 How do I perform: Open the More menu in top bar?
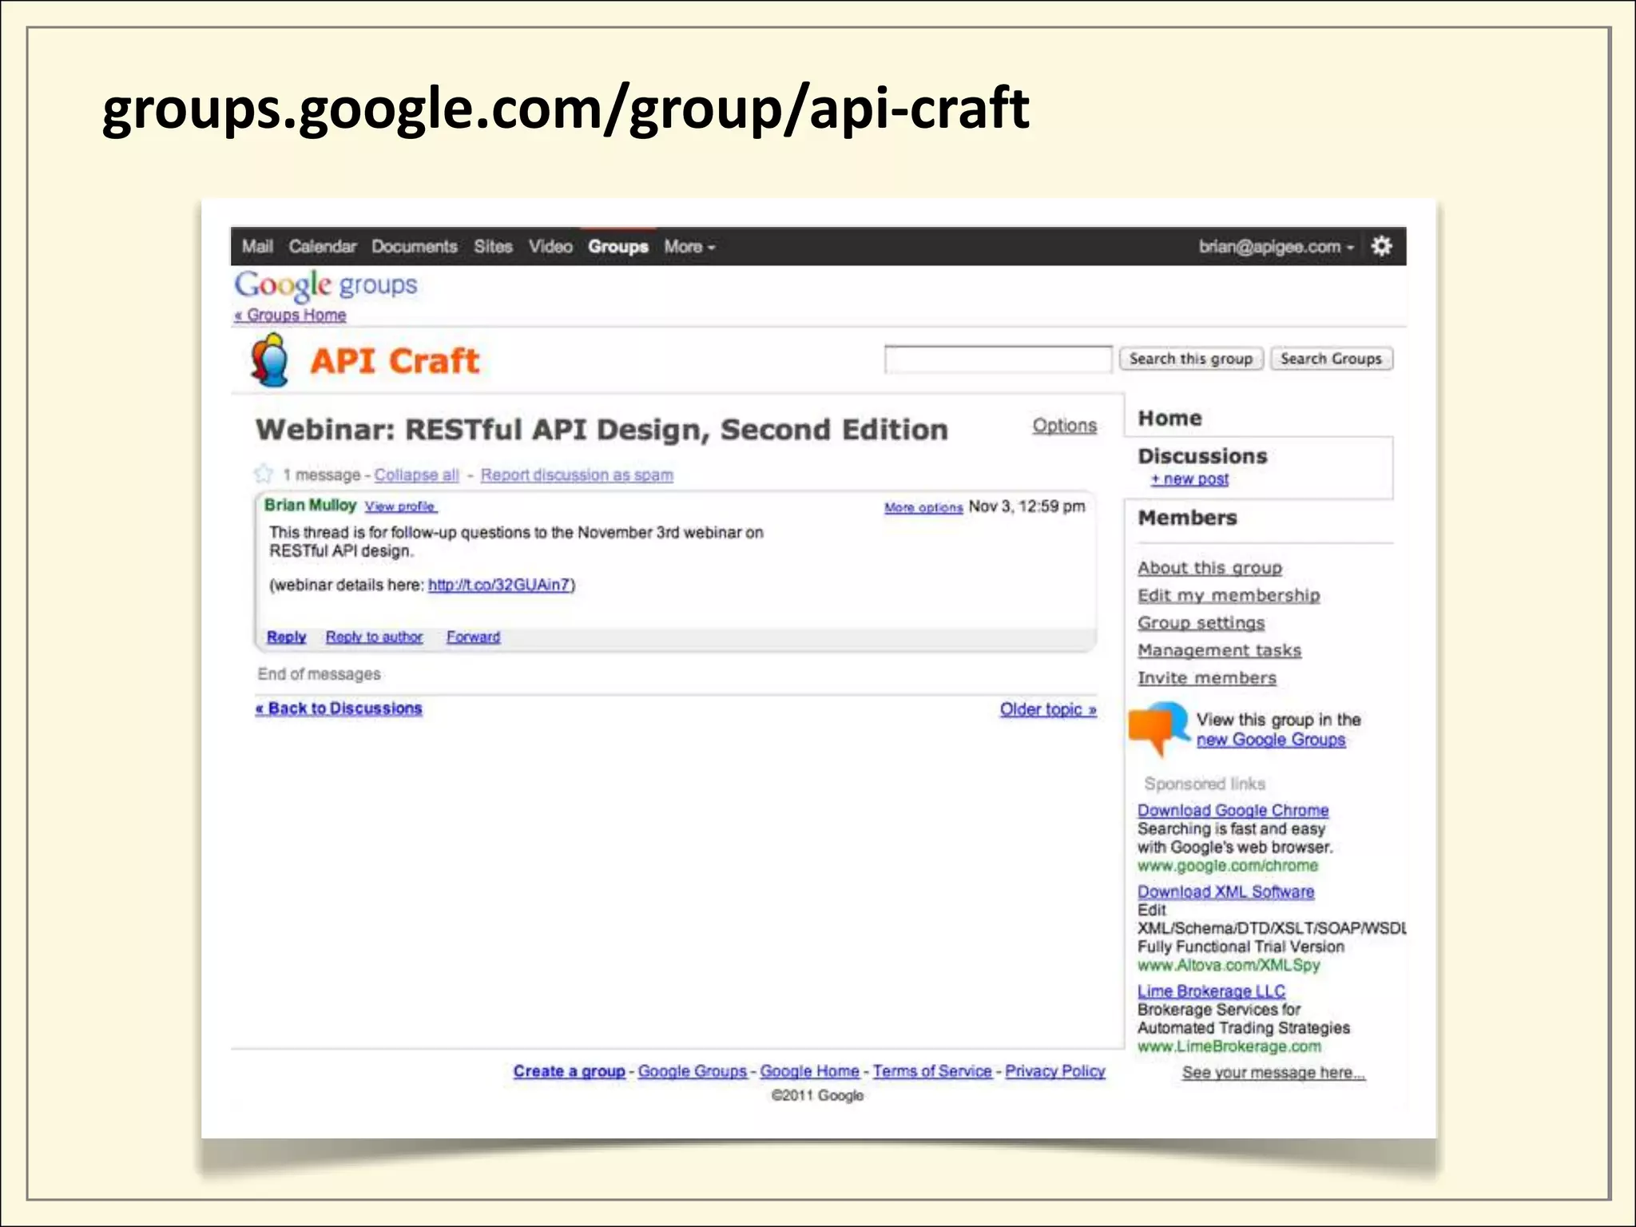point(689,247)
